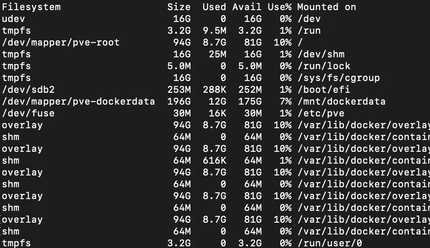Click the /dev/shm mount point
This screenshot has width=430, height=248.
tap(321, 54)
